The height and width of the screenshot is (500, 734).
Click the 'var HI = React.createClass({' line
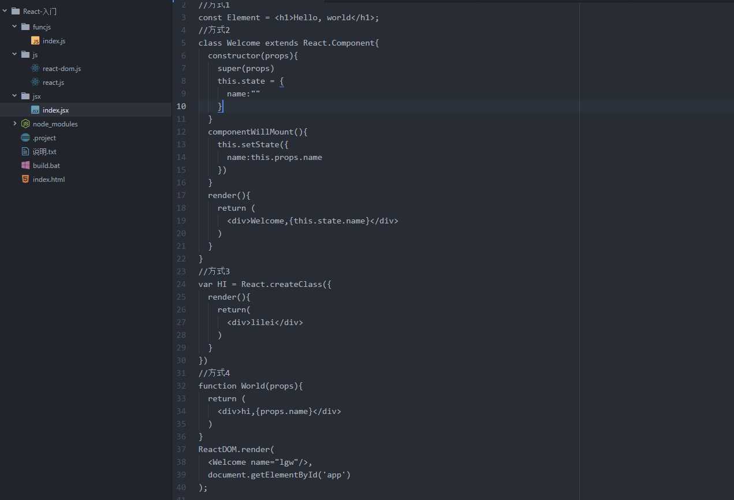tap(265, 284)
